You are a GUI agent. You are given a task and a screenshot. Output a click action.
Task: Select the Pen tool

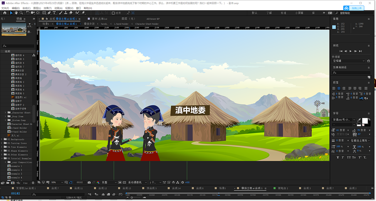(49, 13)
